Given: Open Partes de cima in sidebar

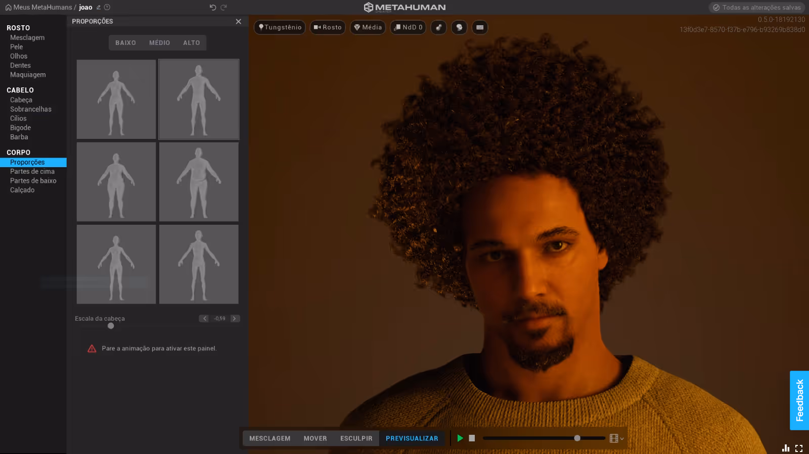Looking at the screenshot, I should tap(32, 172).
